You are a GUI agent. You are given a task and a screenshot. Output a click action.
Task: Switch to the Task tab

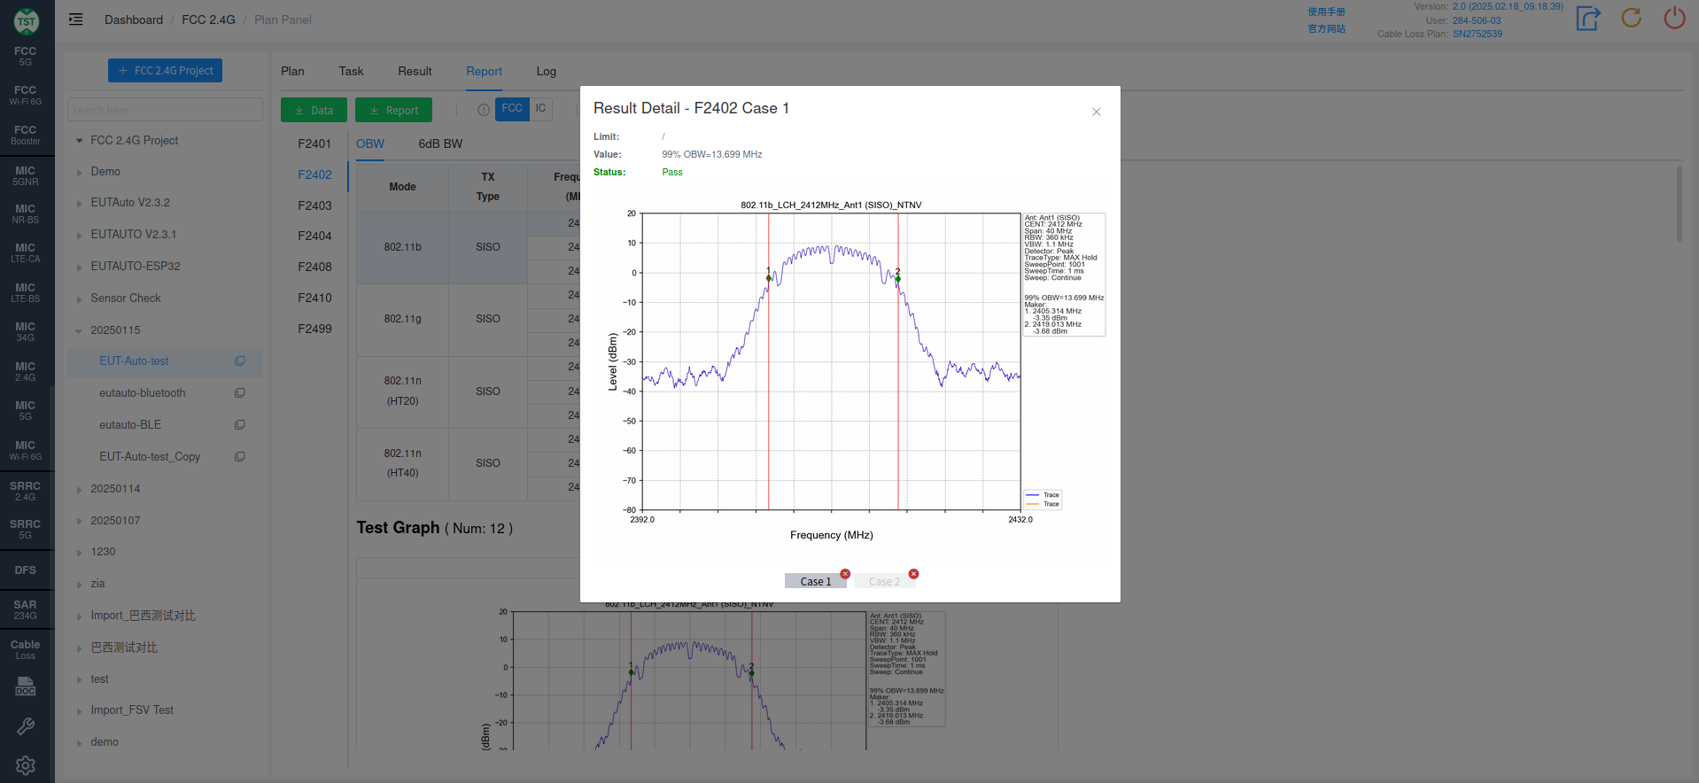351,72
